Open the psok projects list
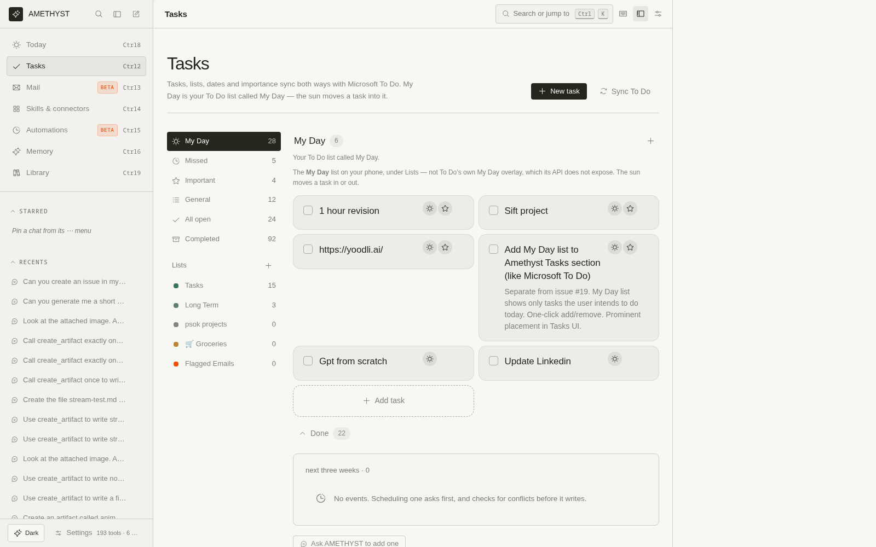876x547 pixels. click(x=224, y=324)
